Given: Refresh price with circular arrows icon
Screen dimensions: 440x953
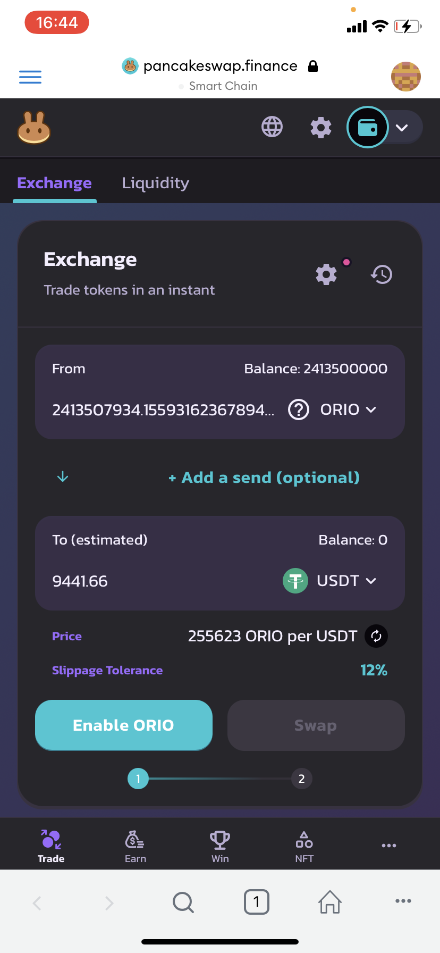Looking at the screenshot, I should [x=376, y=636].
